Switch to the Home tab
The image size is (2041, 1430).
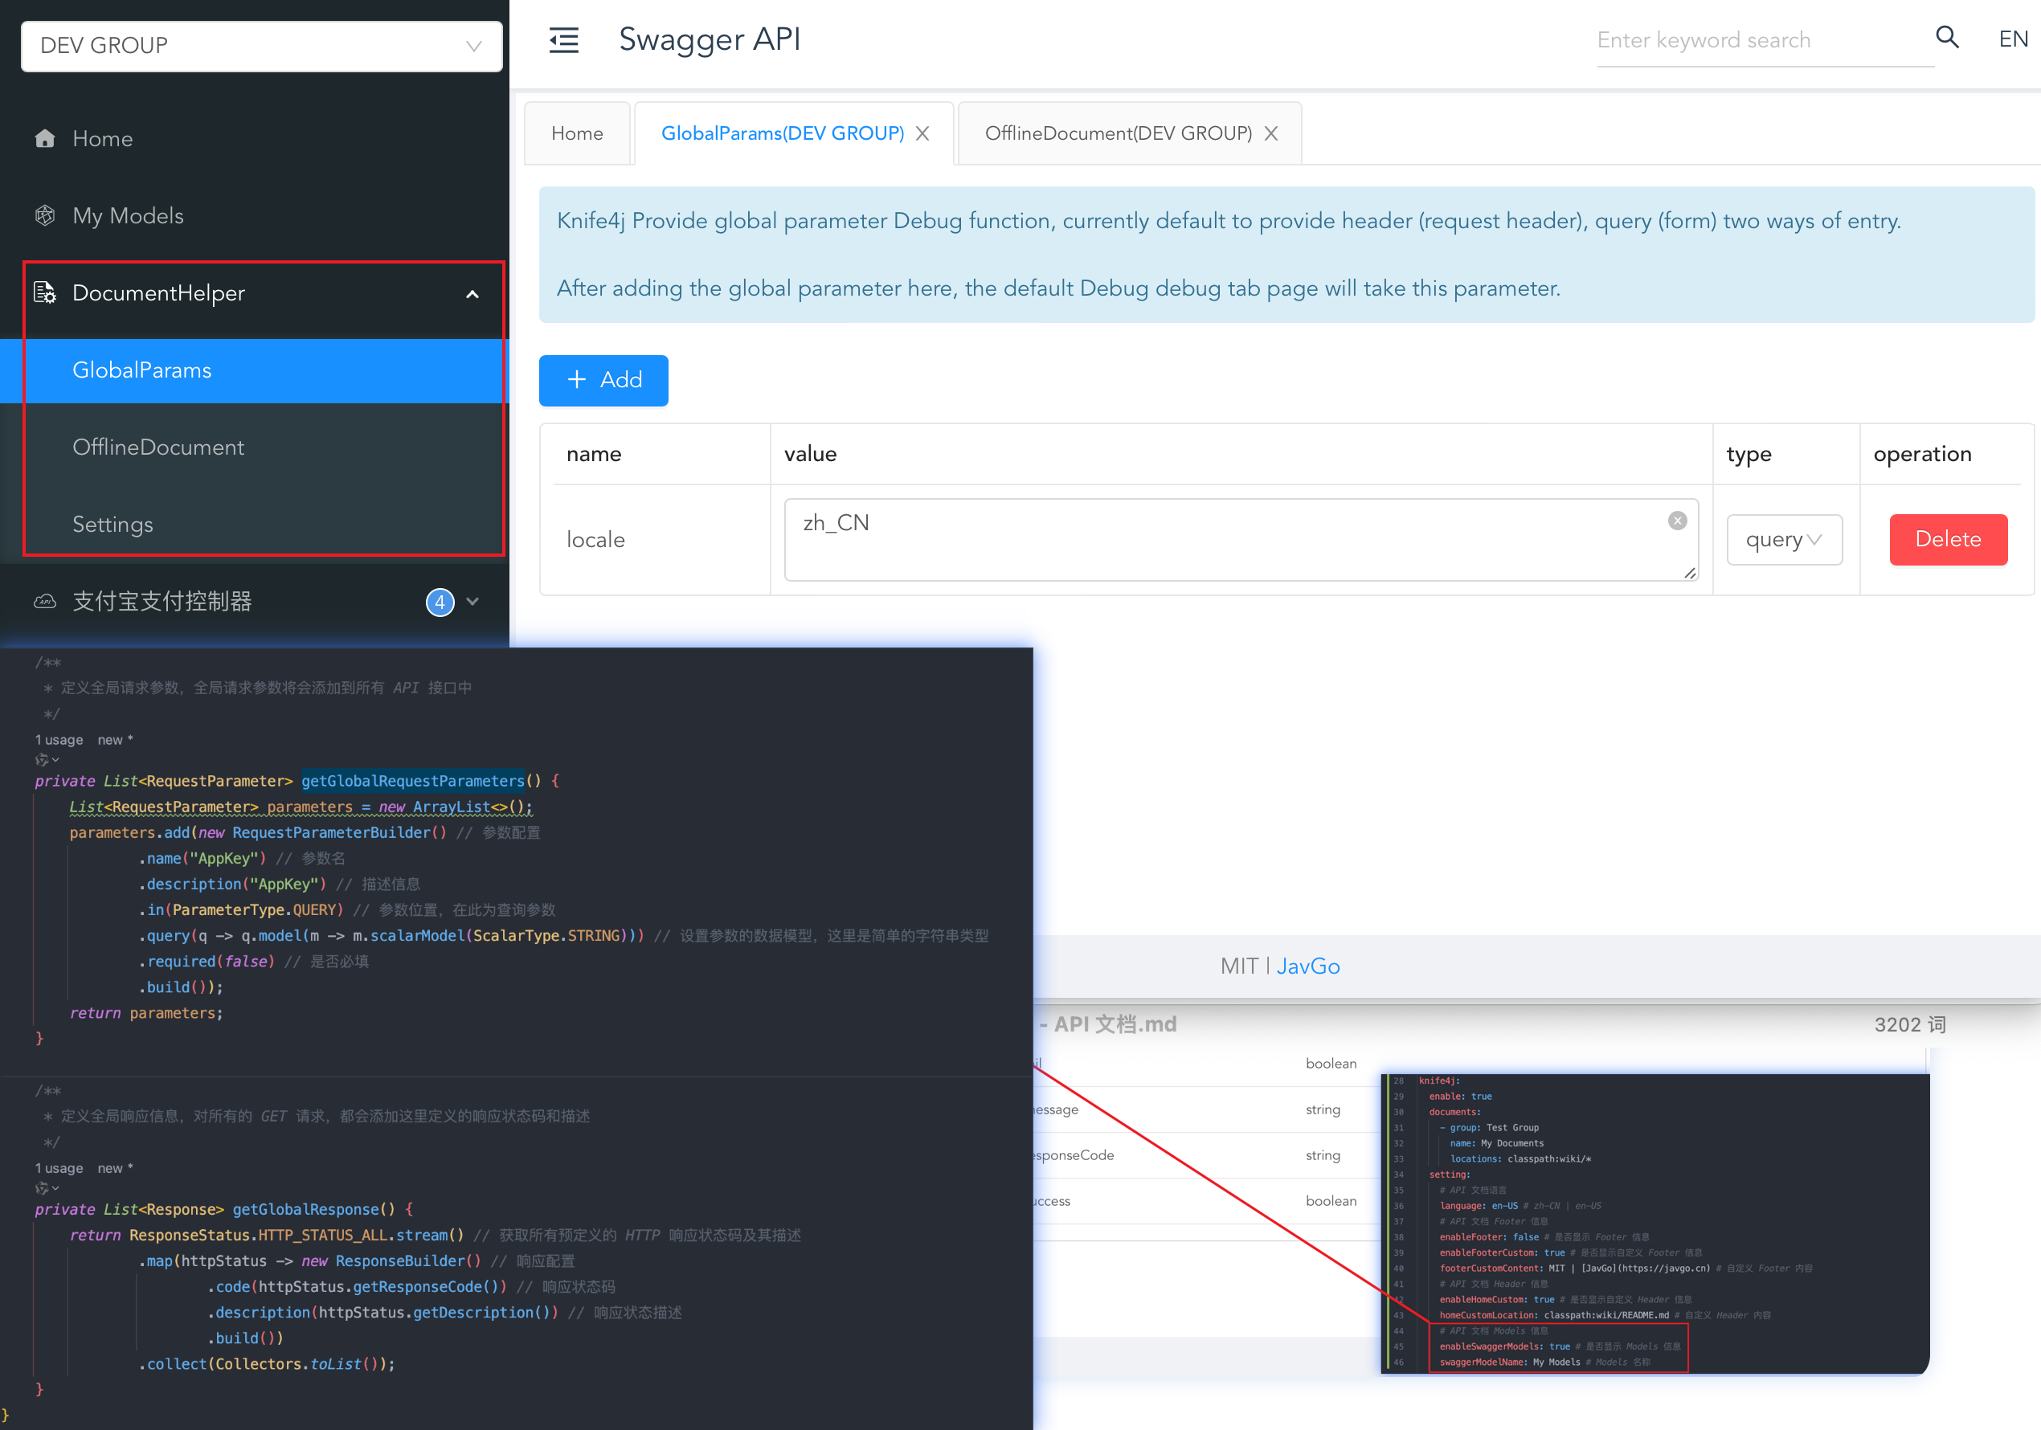[x=577, y=133]
